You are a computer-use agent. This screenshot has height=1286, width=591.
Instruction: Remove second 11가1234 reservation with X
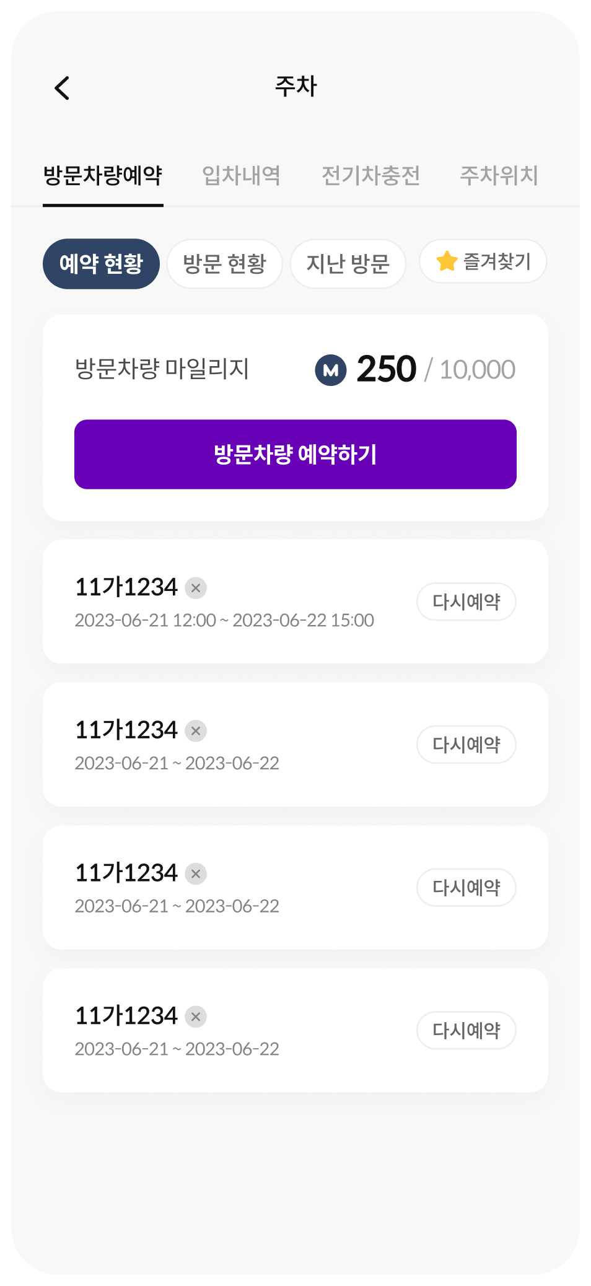coord(196,731)
